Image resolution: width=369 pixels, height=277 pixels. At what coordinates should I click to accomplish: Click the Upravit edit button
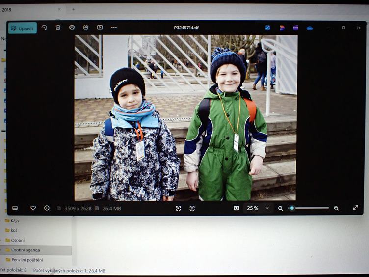click(22, 28)
